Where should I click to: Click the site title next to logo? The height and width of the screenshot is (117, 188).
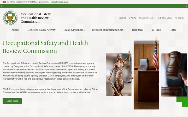point(36,18)
